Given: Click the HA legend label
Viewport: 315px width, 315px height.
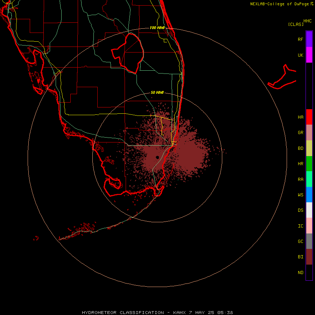Looking at the screenshot, I should [300, 117].
